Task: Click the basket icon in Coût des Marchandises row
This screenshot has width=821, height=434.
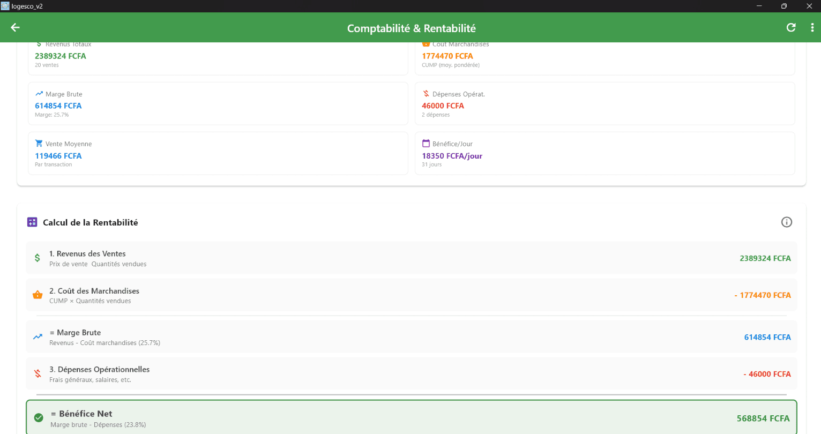Action: click(x=38, y=295)
